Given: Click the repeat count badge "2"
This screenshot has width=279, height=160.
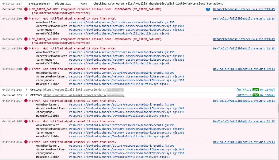Looking at the screenshot, I should click(x=208, y=9).
